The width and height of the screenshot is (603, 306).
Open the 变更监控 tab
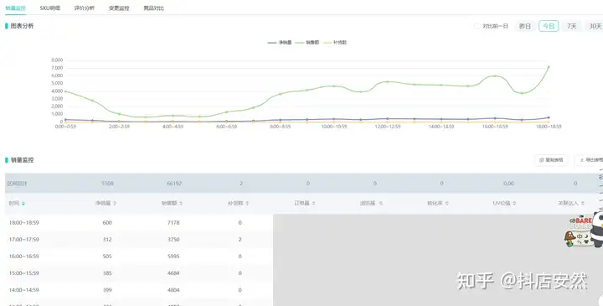pos(119,8)
